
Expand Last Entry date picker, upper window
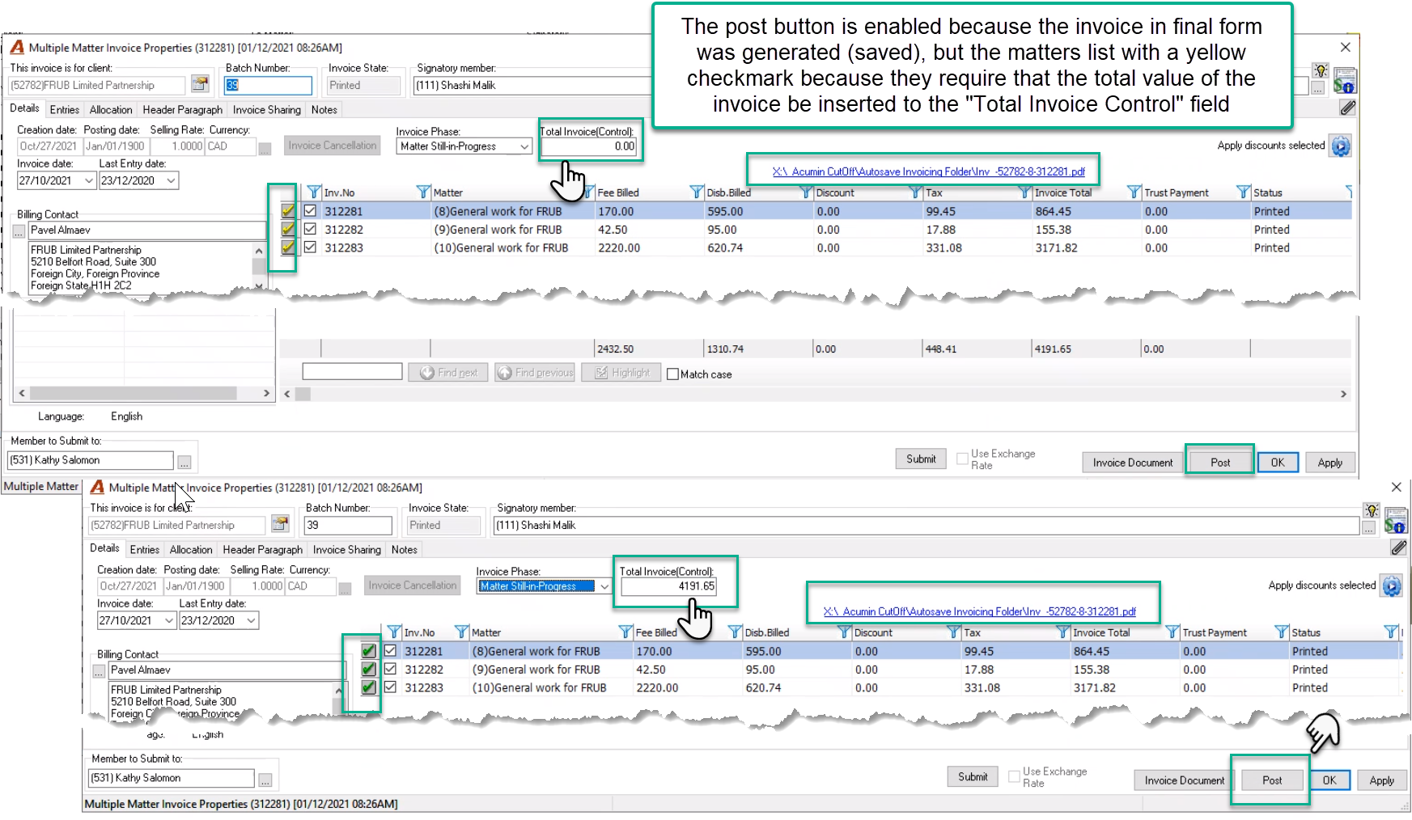[x=171, y=180]
